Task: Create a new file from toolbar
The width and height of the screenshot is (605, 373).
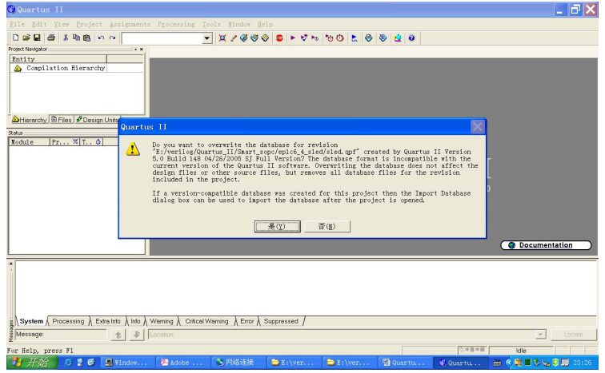Action: (15, 38)
